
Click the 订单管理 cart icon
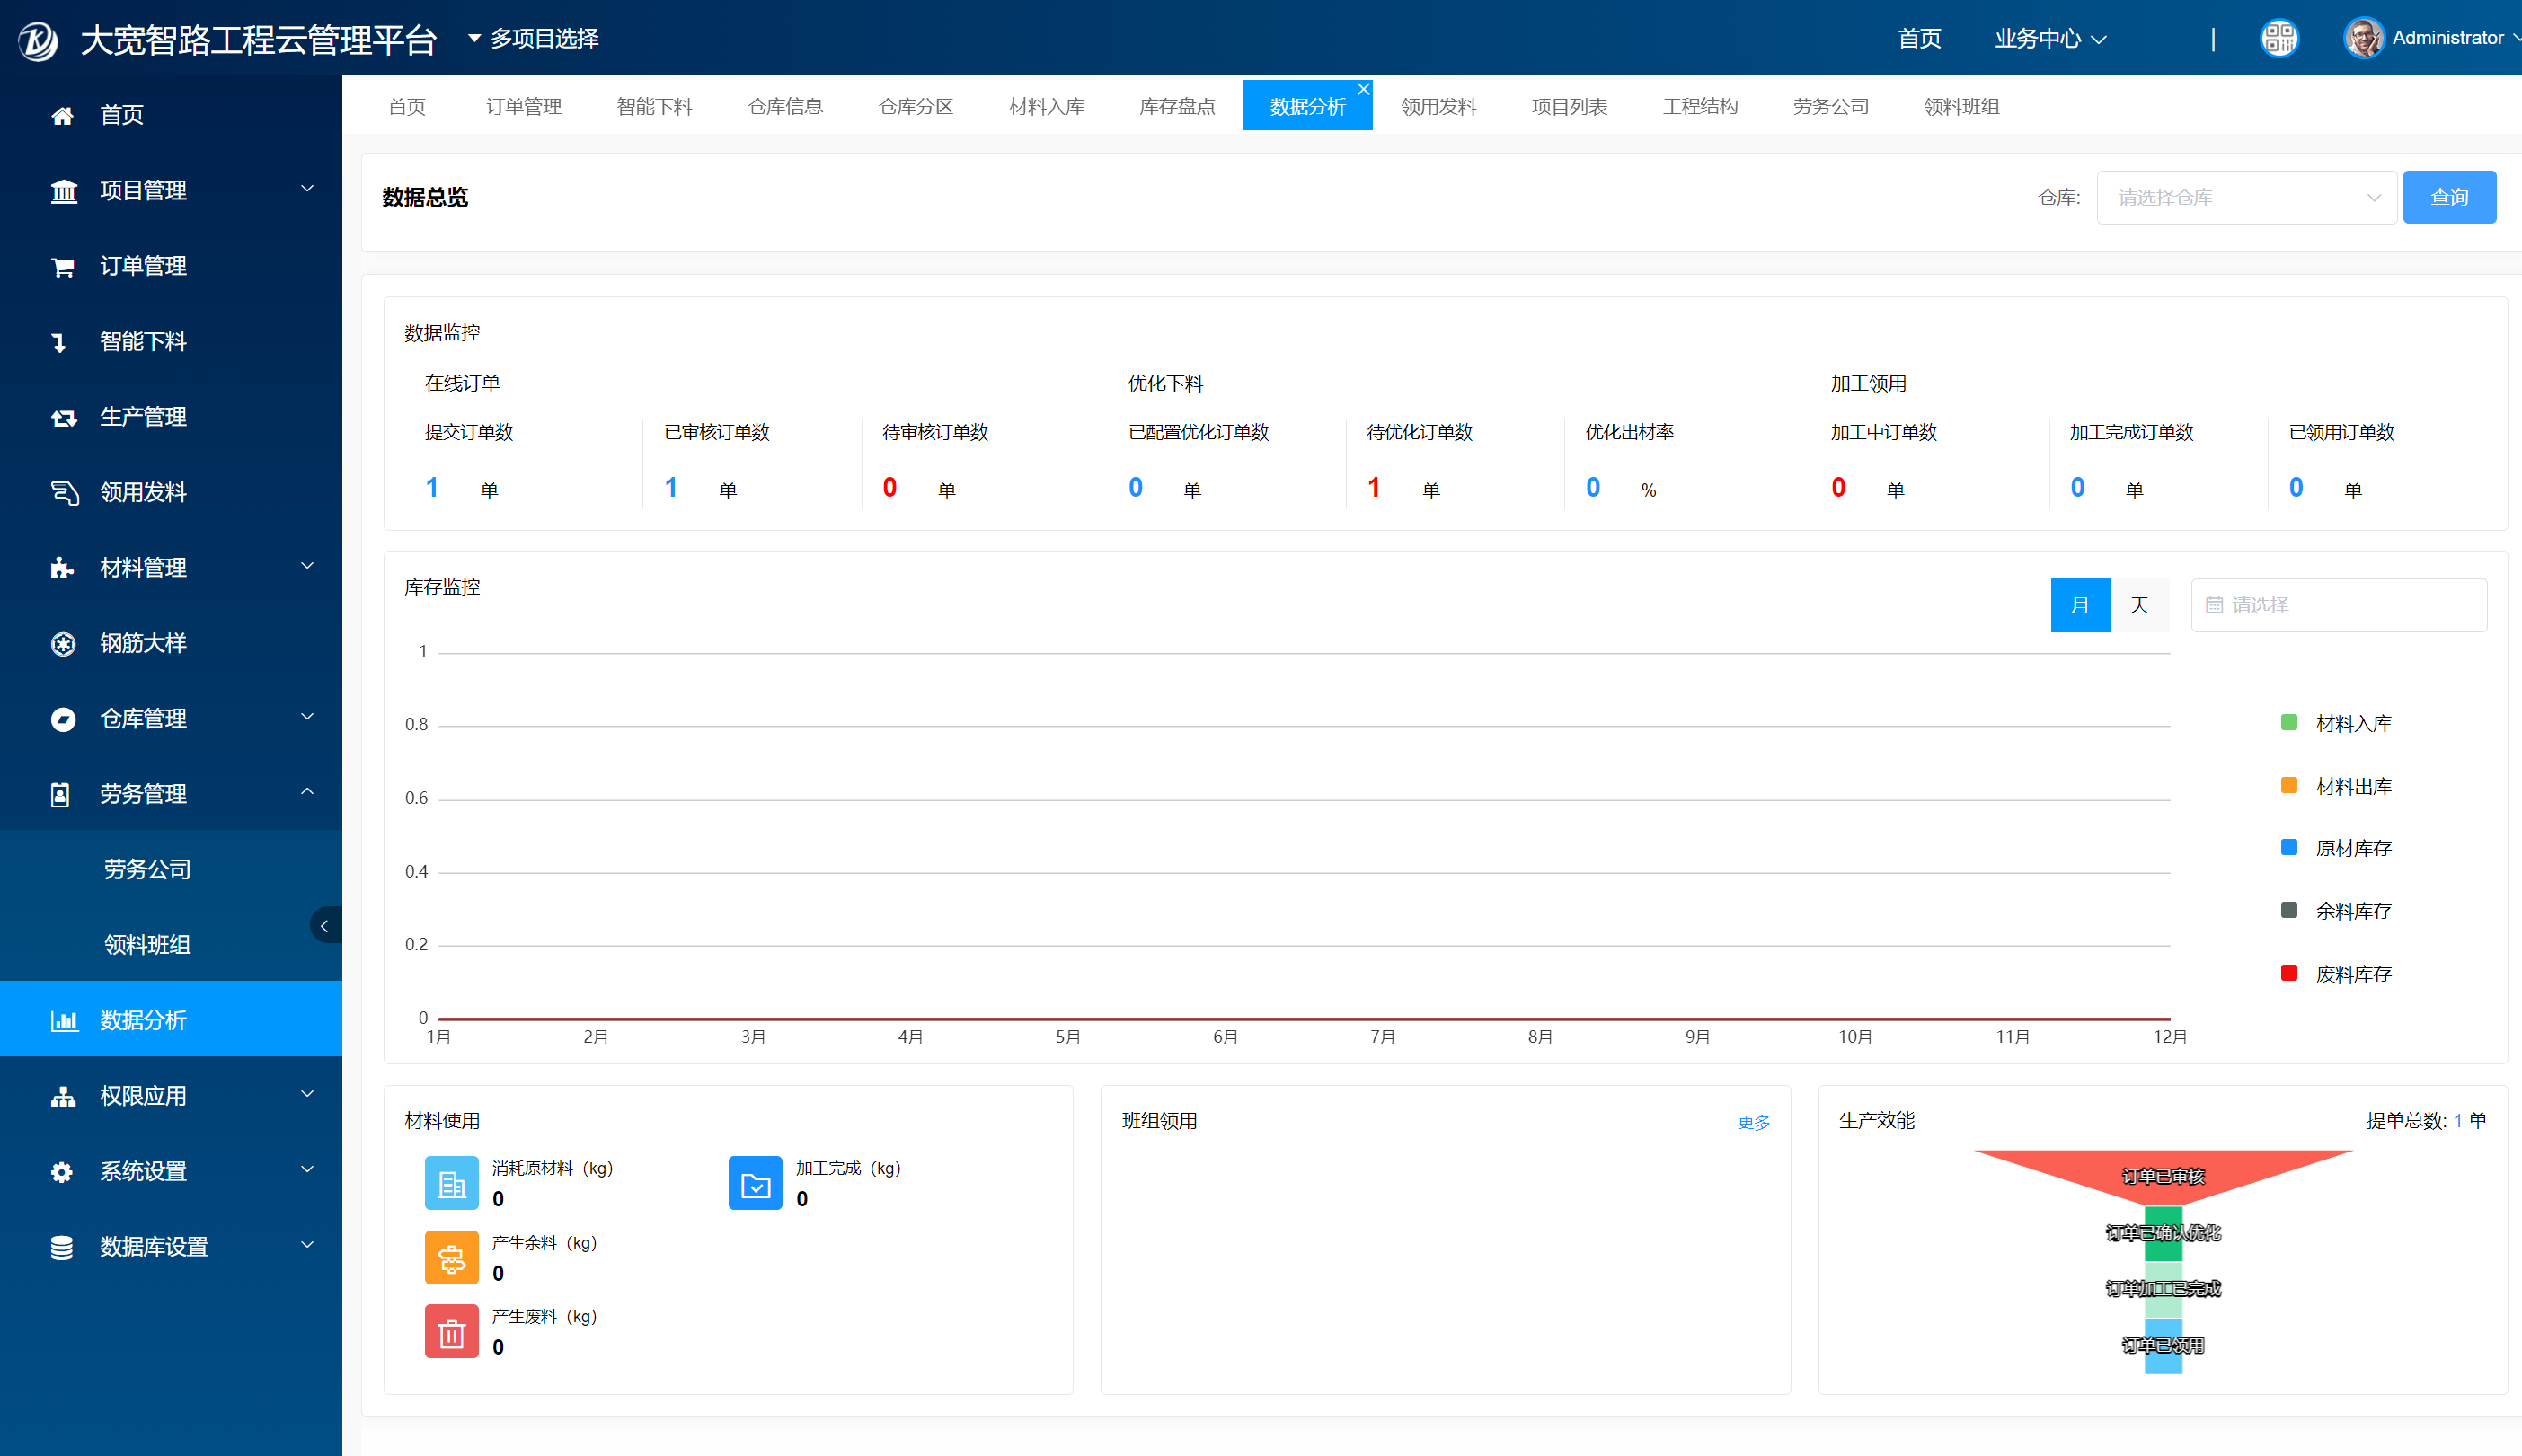click(62, 266)
